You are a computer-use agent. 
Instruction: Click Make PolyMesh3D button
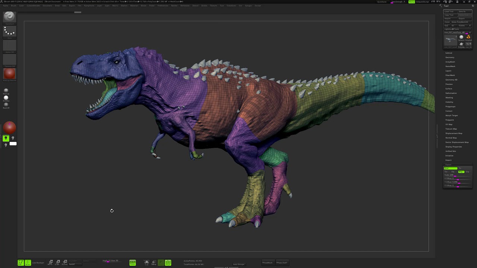(x=461, y=22)
